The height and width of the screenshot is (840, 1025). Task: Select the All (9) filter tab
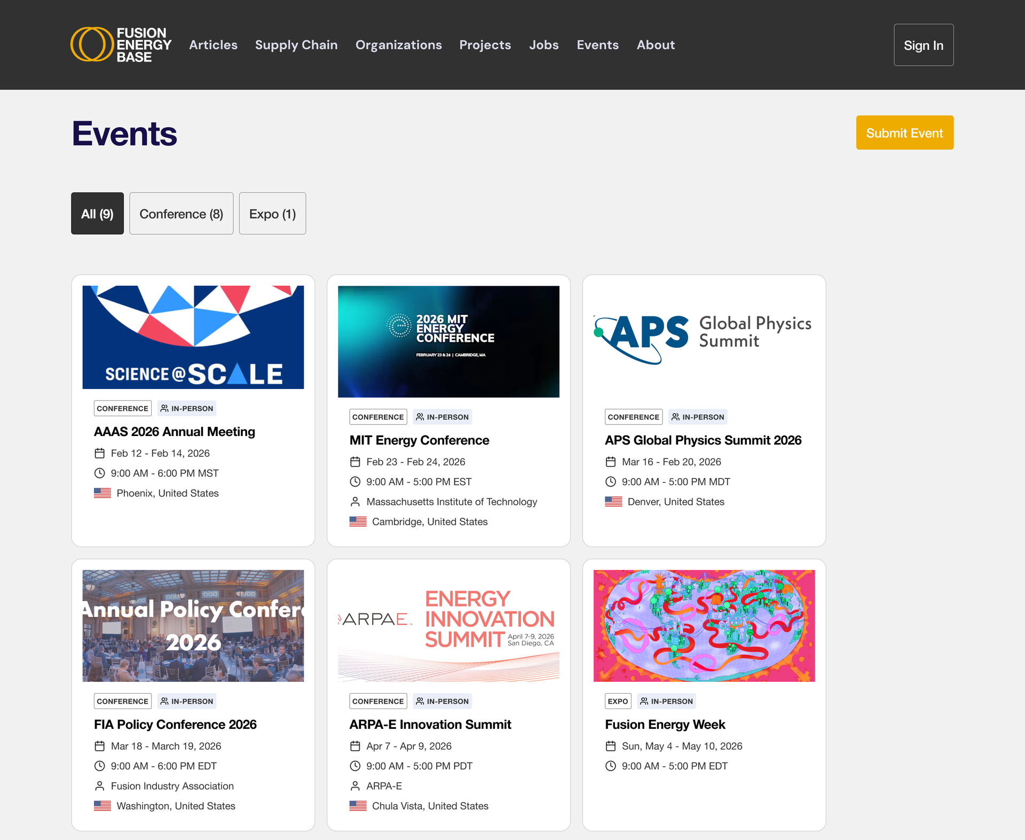pos(97,213)
